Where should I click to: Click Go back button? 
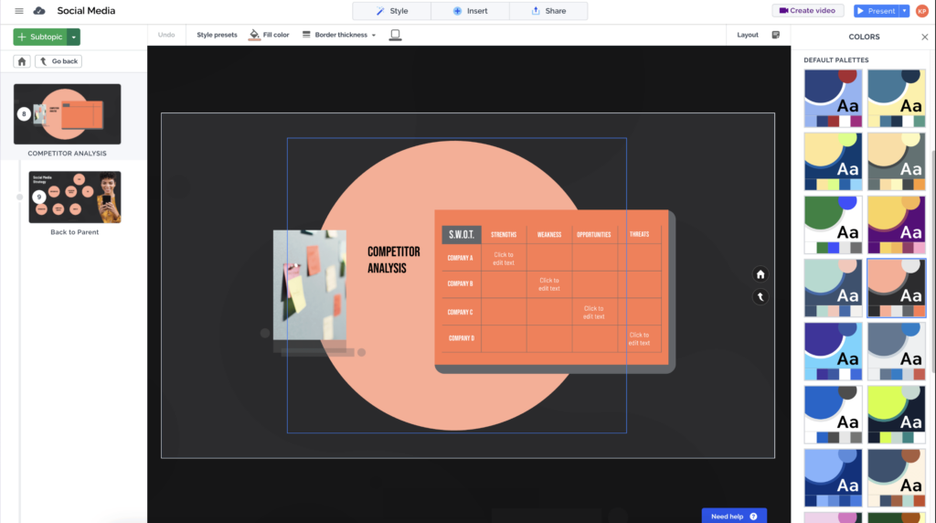tap(58, 61)
